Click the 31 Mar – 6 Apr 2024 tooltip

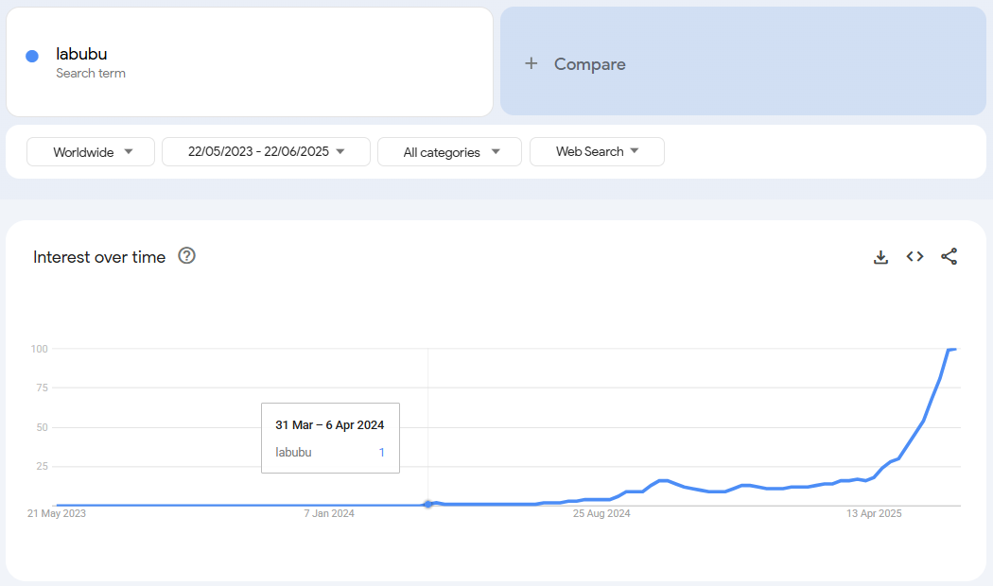(330, 438)
